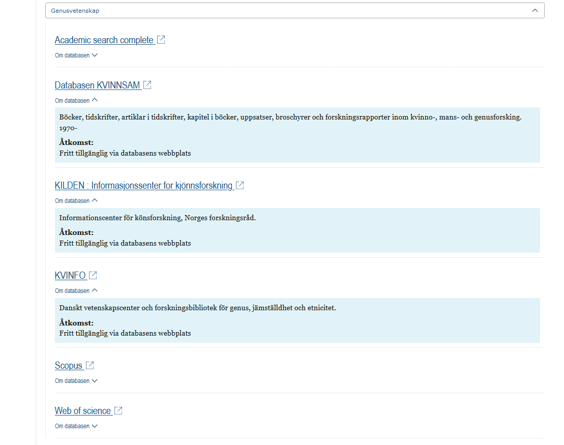Click external link icon beside Databasen KVINNSAM
This screenshot has height=445, width=564.
(147, 85)
